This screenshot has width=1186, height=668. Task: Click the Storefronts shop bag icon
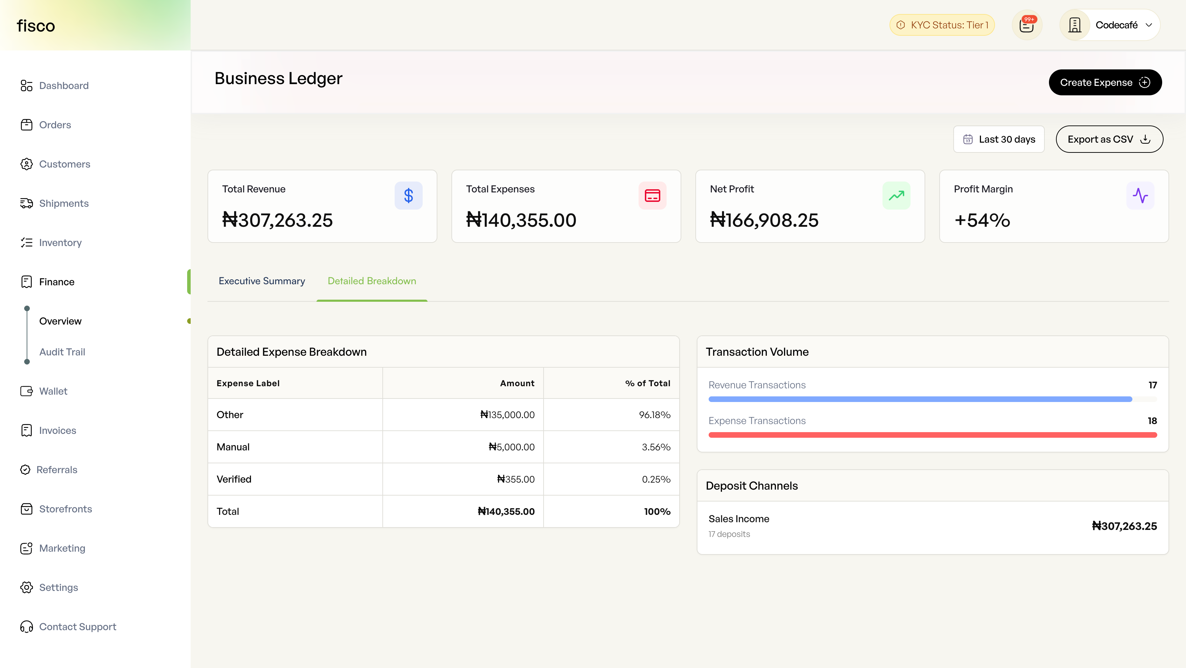(26, 509)
